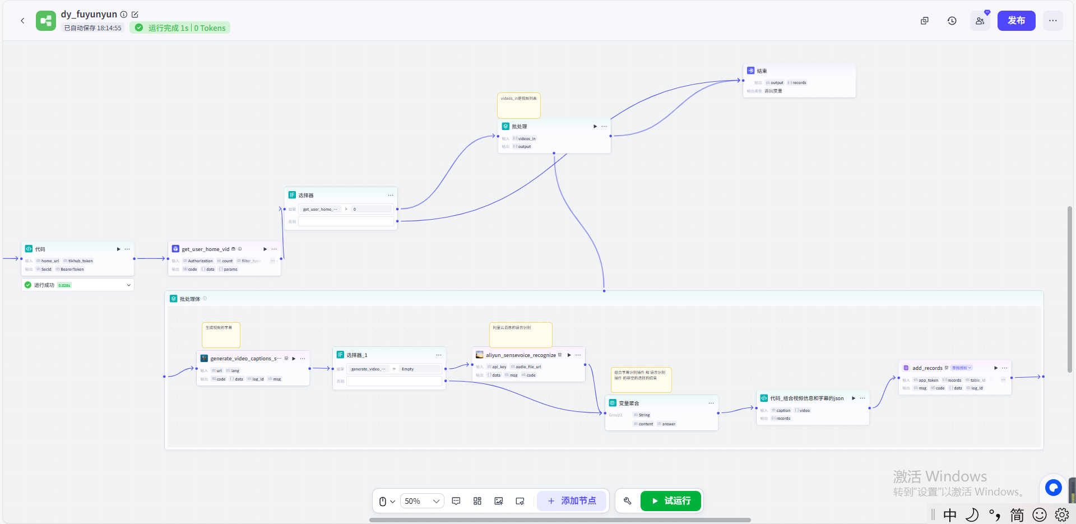The image size is (1076, 524).
Task: Open the run history clock icon
Action: pyautogui.click(x=952, y=21)
